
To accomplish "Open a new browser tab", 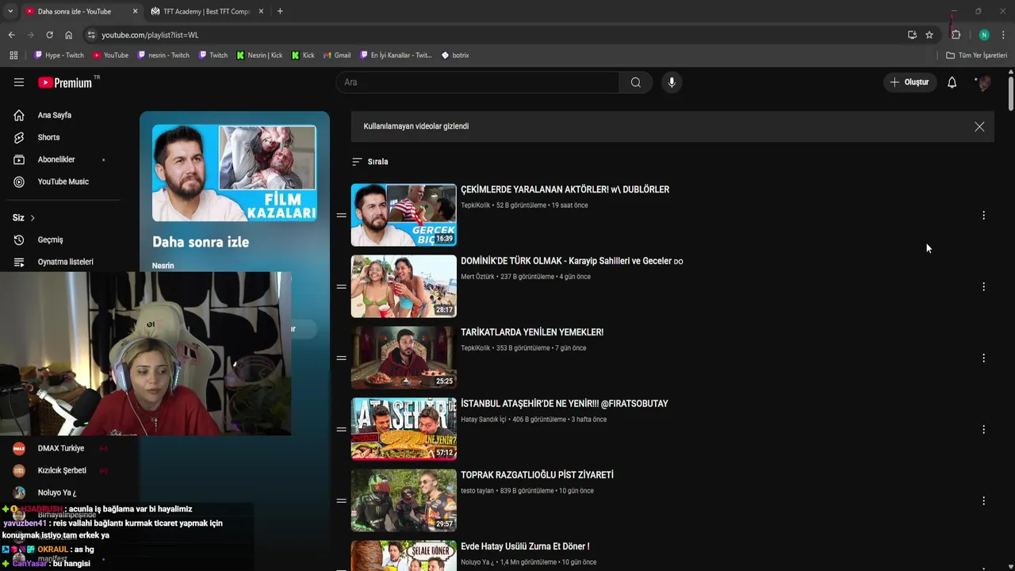I will click(280, 12).
